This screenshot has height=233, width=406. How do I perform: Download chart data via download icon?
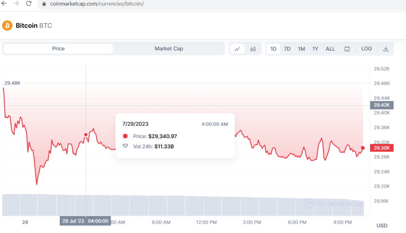tap(385, 49)
